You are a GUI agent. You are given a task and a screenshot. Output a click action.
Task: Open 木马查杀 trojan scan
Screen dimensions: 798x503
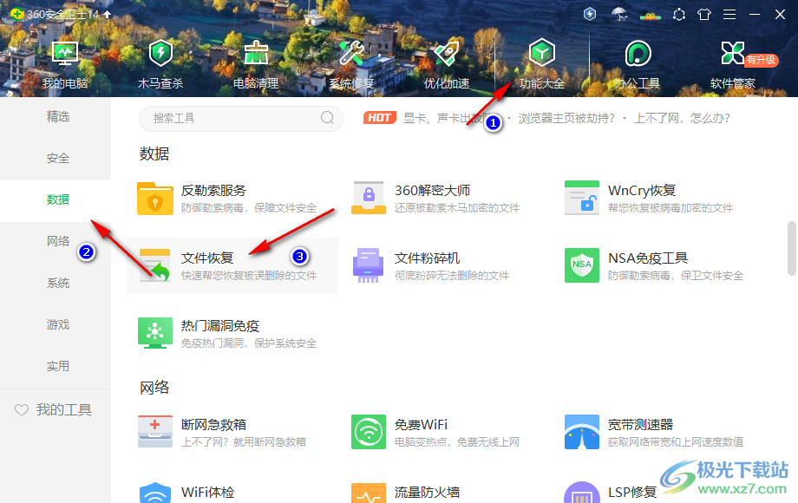pyautogui.click(x=160, y=65)
